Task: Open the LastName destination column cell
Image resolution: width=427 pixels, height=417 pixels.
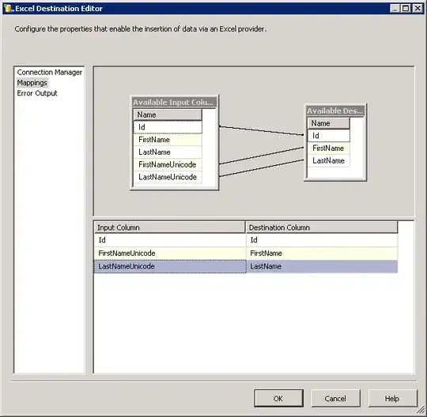Action: point(322,266)
